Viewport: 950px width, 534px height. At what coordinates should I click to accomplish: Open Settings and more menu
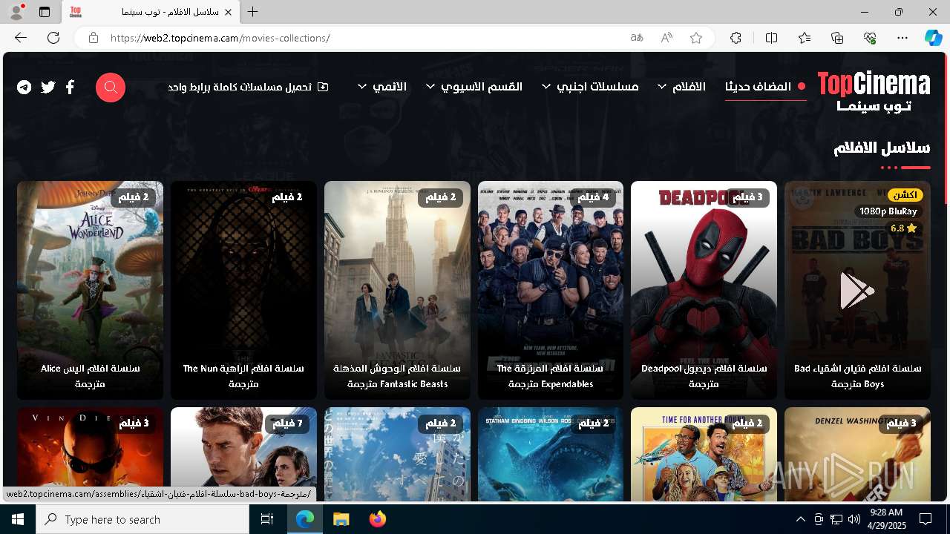902,38
